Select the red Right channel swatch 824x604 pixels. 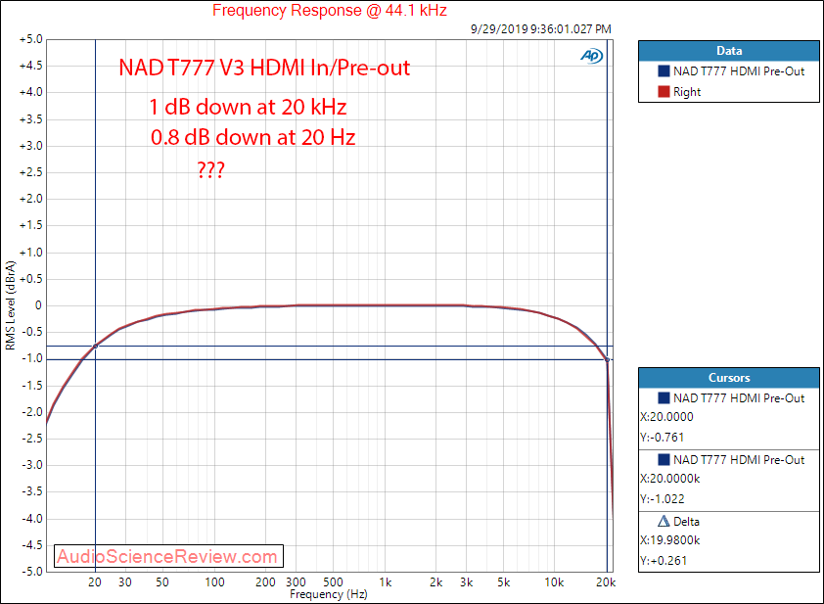pos(664,91)
